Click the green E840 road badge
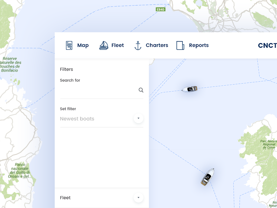 pyautogui.click(x=160, y=9)
